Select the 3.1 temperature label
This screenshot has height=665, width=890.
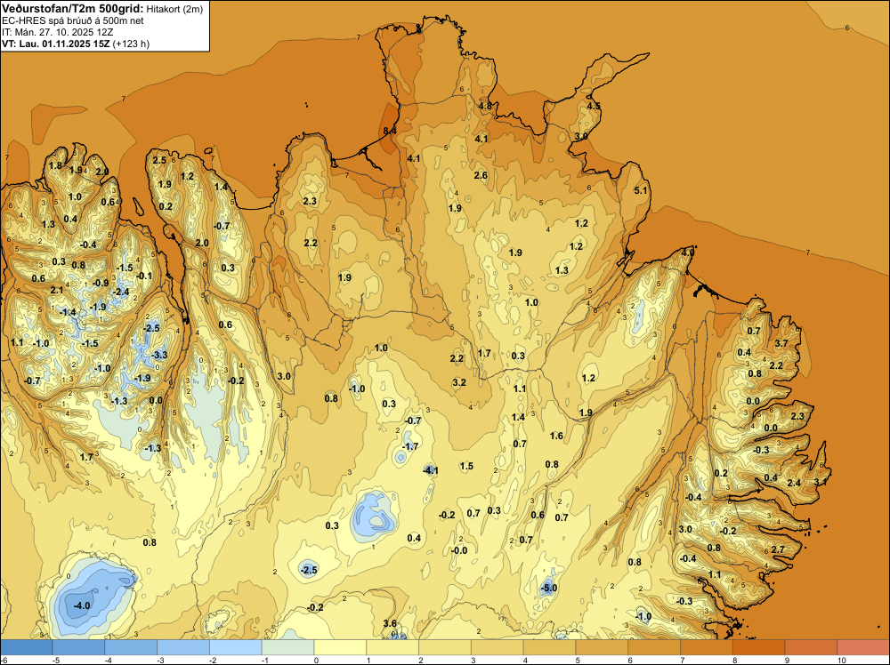(x=821, y=482)
